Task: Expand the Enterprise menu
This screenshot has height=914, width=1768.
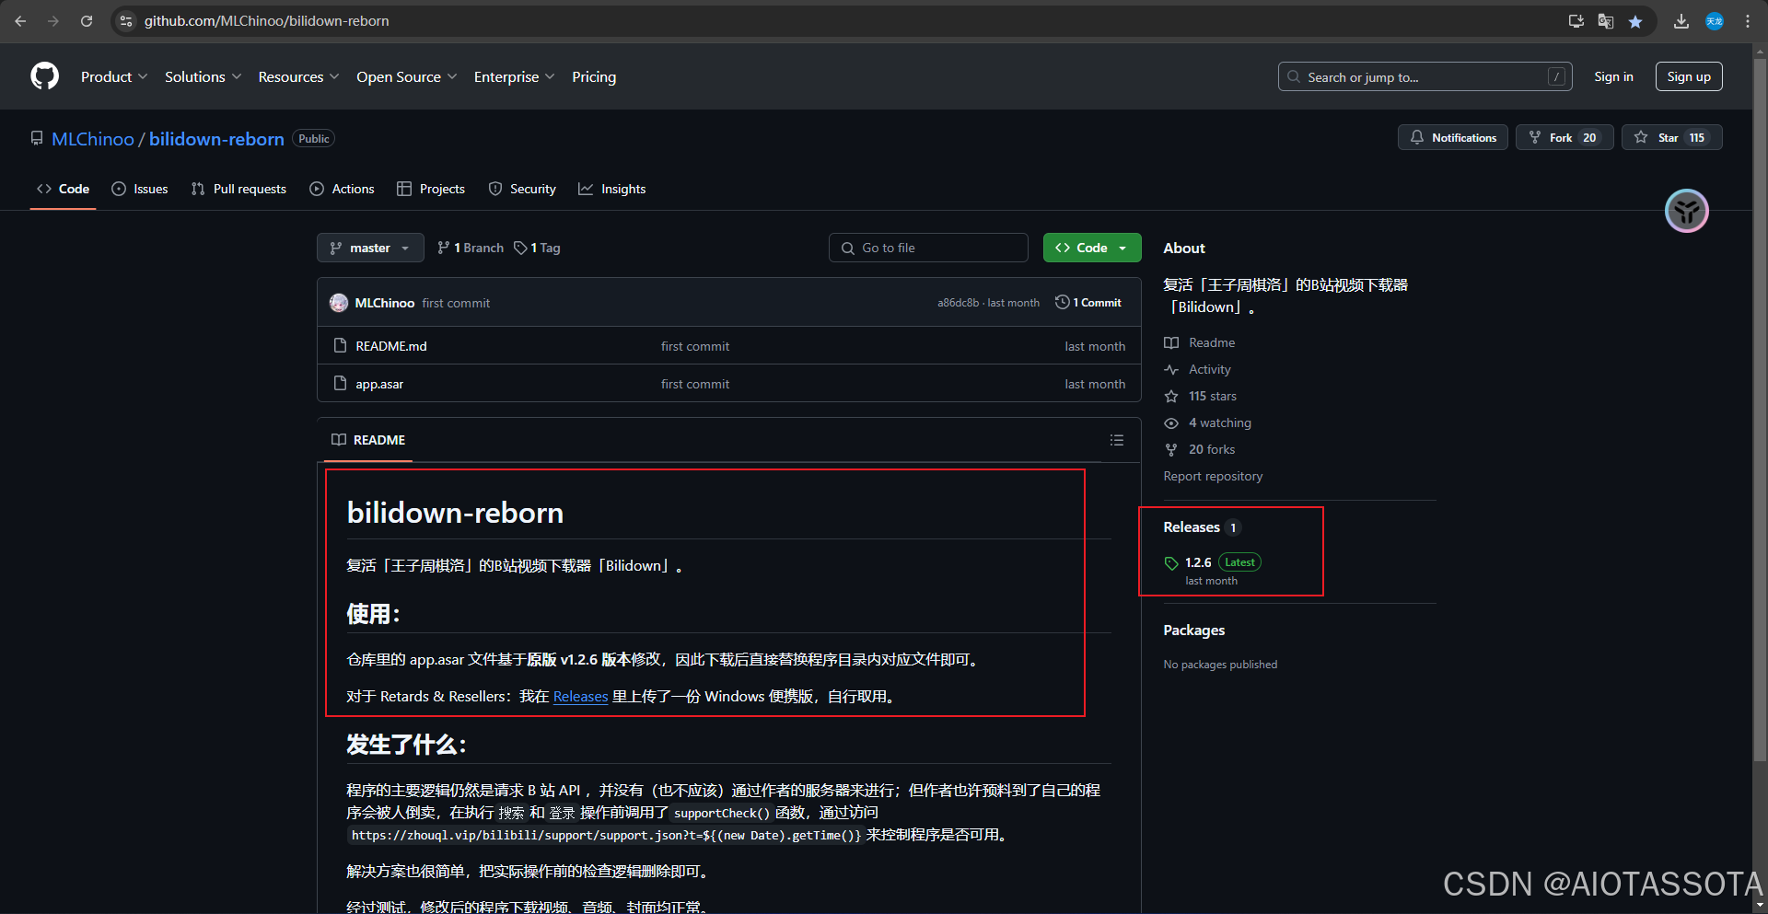Action: point(515,76)
